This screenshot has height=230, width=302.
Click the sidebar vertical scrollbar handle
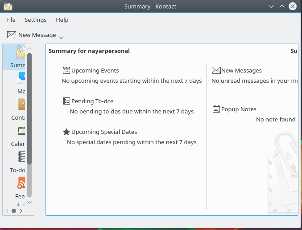pyautogui.click(x=29, y=109)
